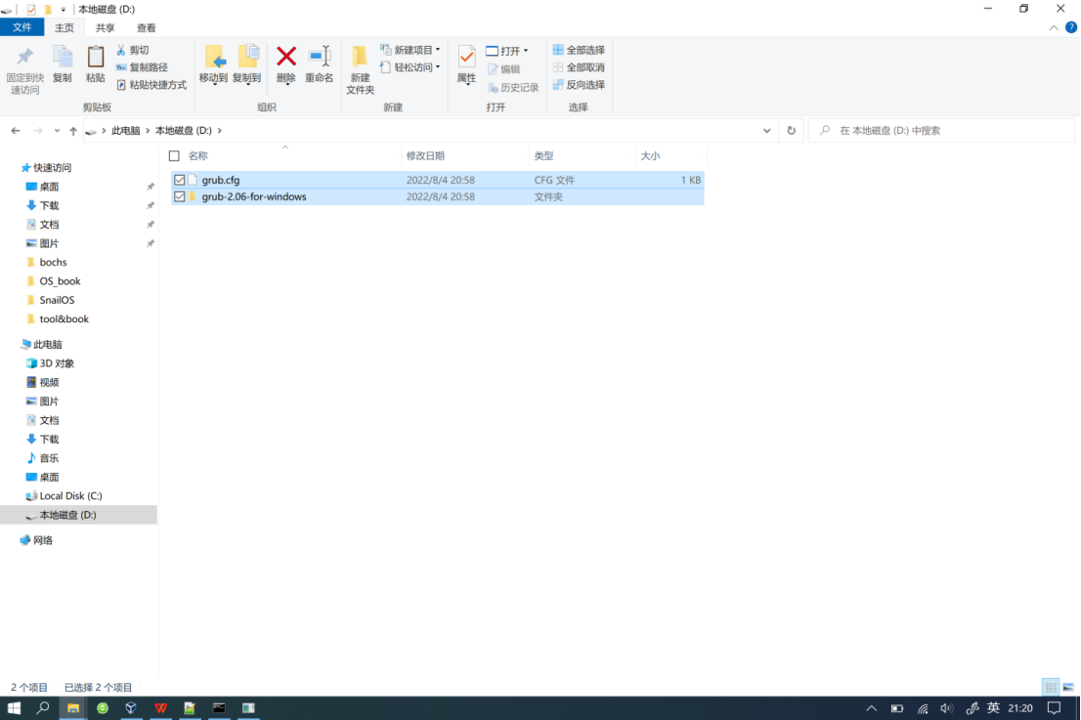
Task: Collapse the ribbon with the chevron
Action: point(1054,27)
